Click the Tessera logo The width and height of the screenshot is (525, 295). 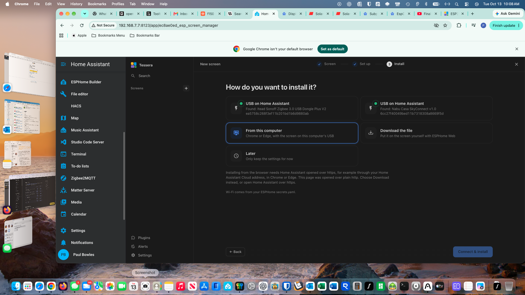click(133, 65)
